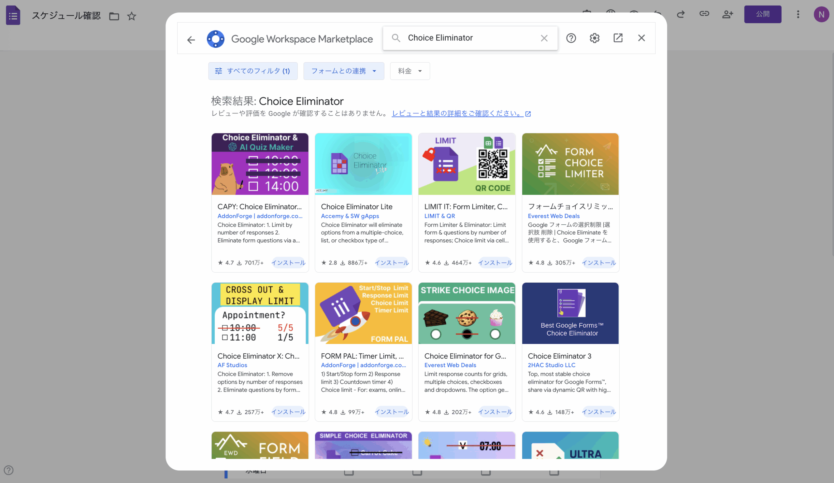Star the スケジュール確認 form
The image size is (834, 483).
(132, 16)
